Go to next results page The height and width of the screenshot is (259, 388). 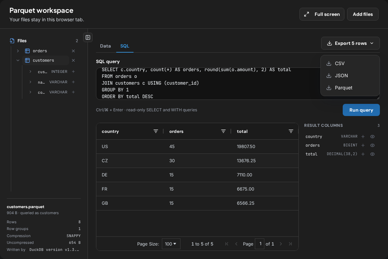click(281, 244)
